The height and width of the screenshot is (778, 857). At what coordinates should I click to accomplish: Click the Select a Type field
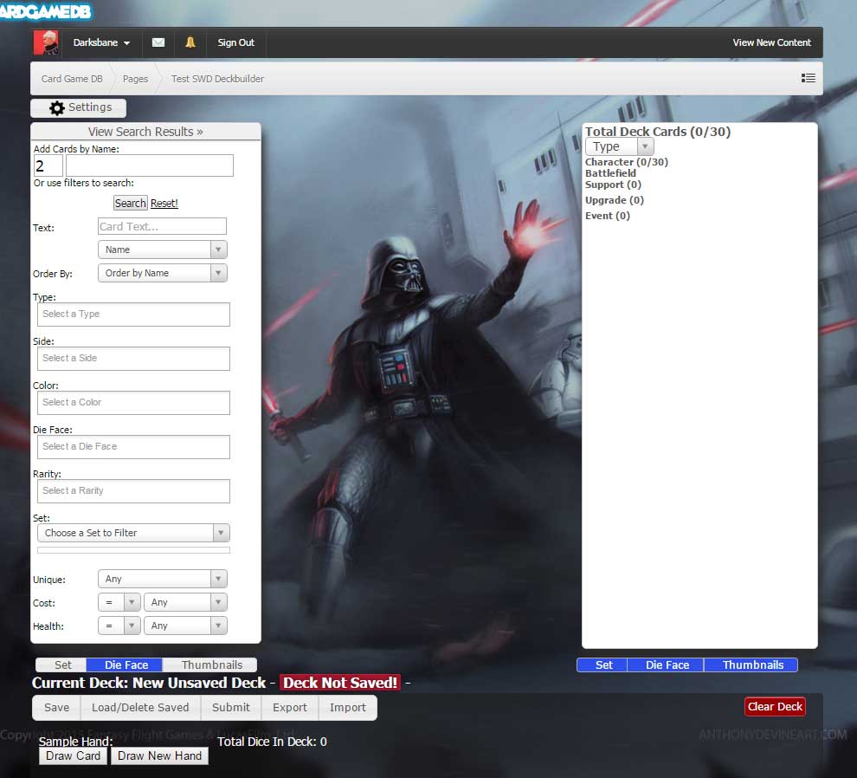coord(133,314)
